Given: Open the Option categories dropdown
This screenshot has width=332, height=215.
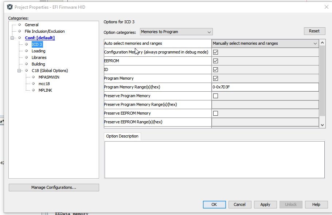Looking at the screenshot, I should pyautogui.click(x=176, y=32).
